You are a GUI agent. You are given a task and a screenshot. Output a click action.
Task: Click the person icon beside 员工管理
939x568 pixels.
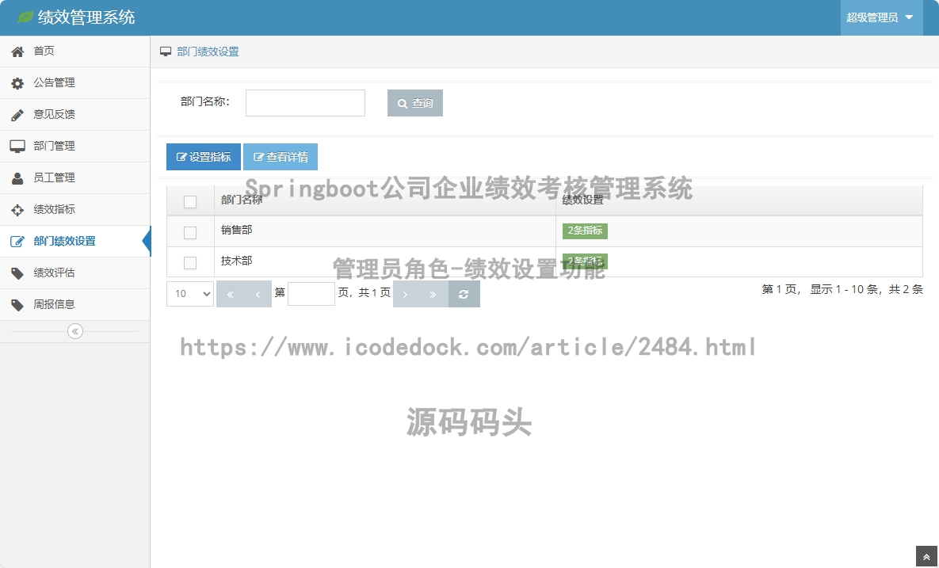(x=17, y=177)
